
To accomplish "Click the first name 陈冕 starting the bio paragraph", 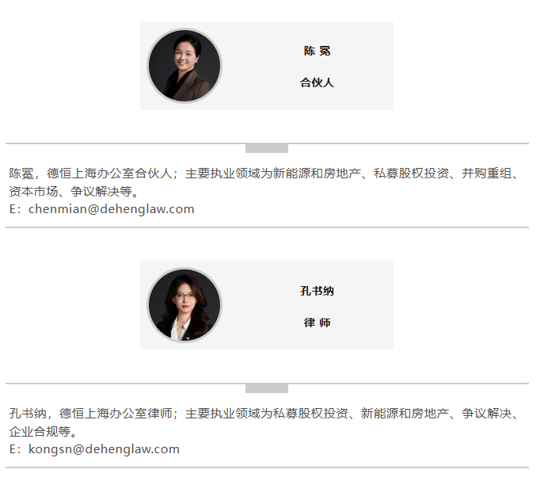I will [21, 174].
